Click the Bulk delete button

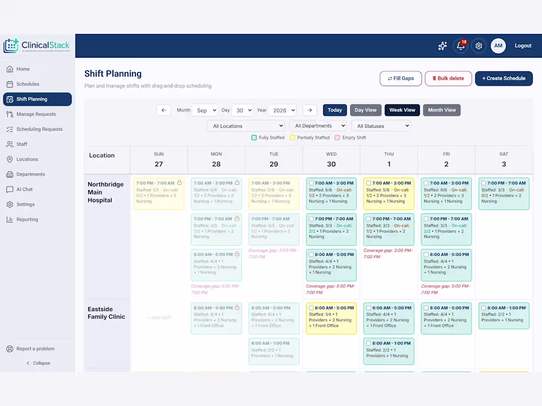(x=448, y=78)
